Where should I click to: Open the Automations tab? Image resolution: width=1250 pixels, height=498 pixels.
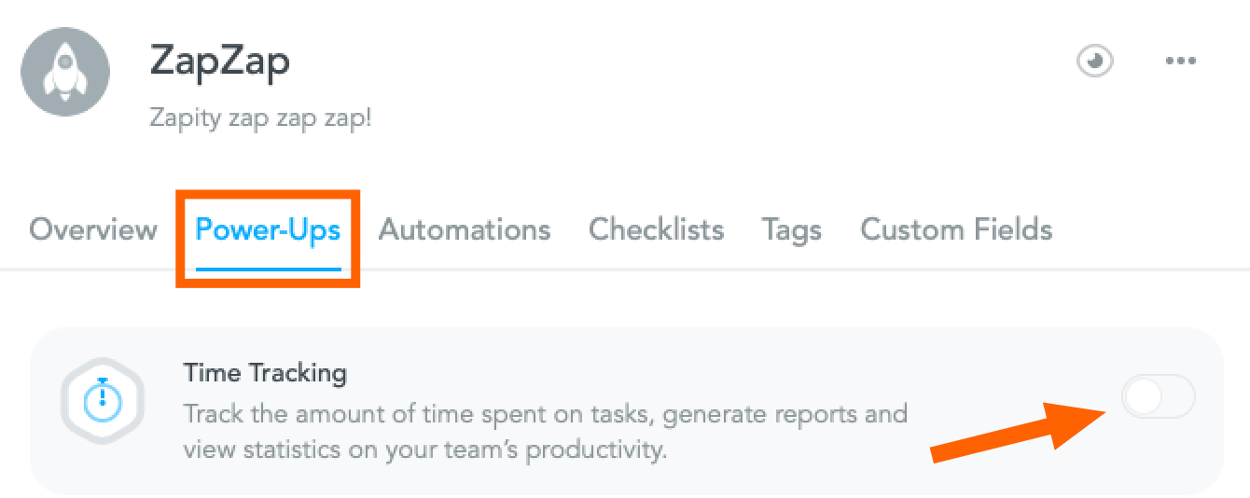(x=465, y=229)
